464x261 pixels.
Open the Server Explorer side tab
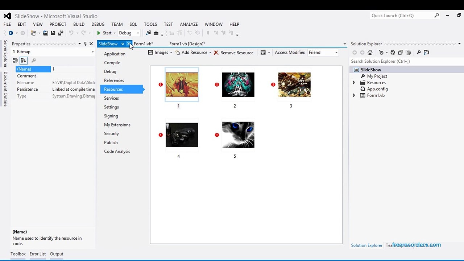(x=5, y=54)
